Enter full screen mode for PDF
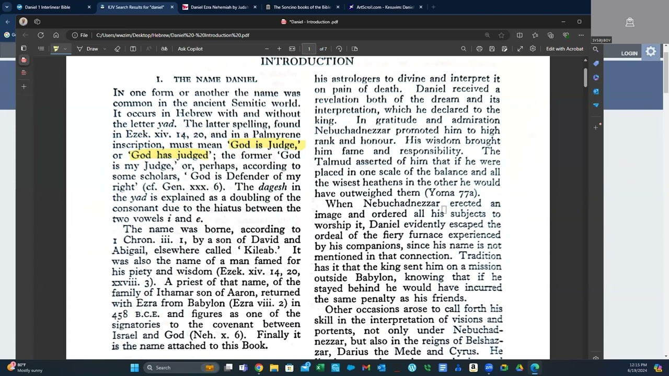 (x=520, y=49)
